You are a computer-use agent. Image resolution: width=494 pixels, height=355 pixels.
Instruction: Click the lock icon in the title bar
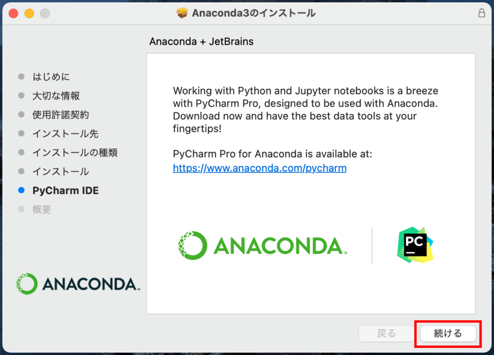coord(481,14)
